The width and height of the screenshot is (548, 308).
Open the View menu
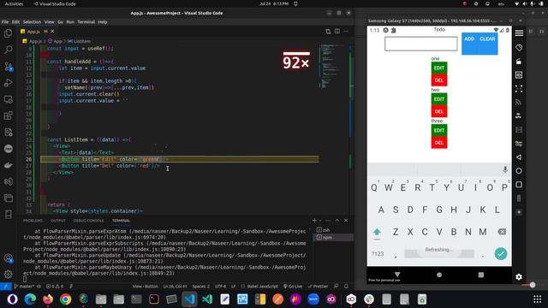coord(49,21)
